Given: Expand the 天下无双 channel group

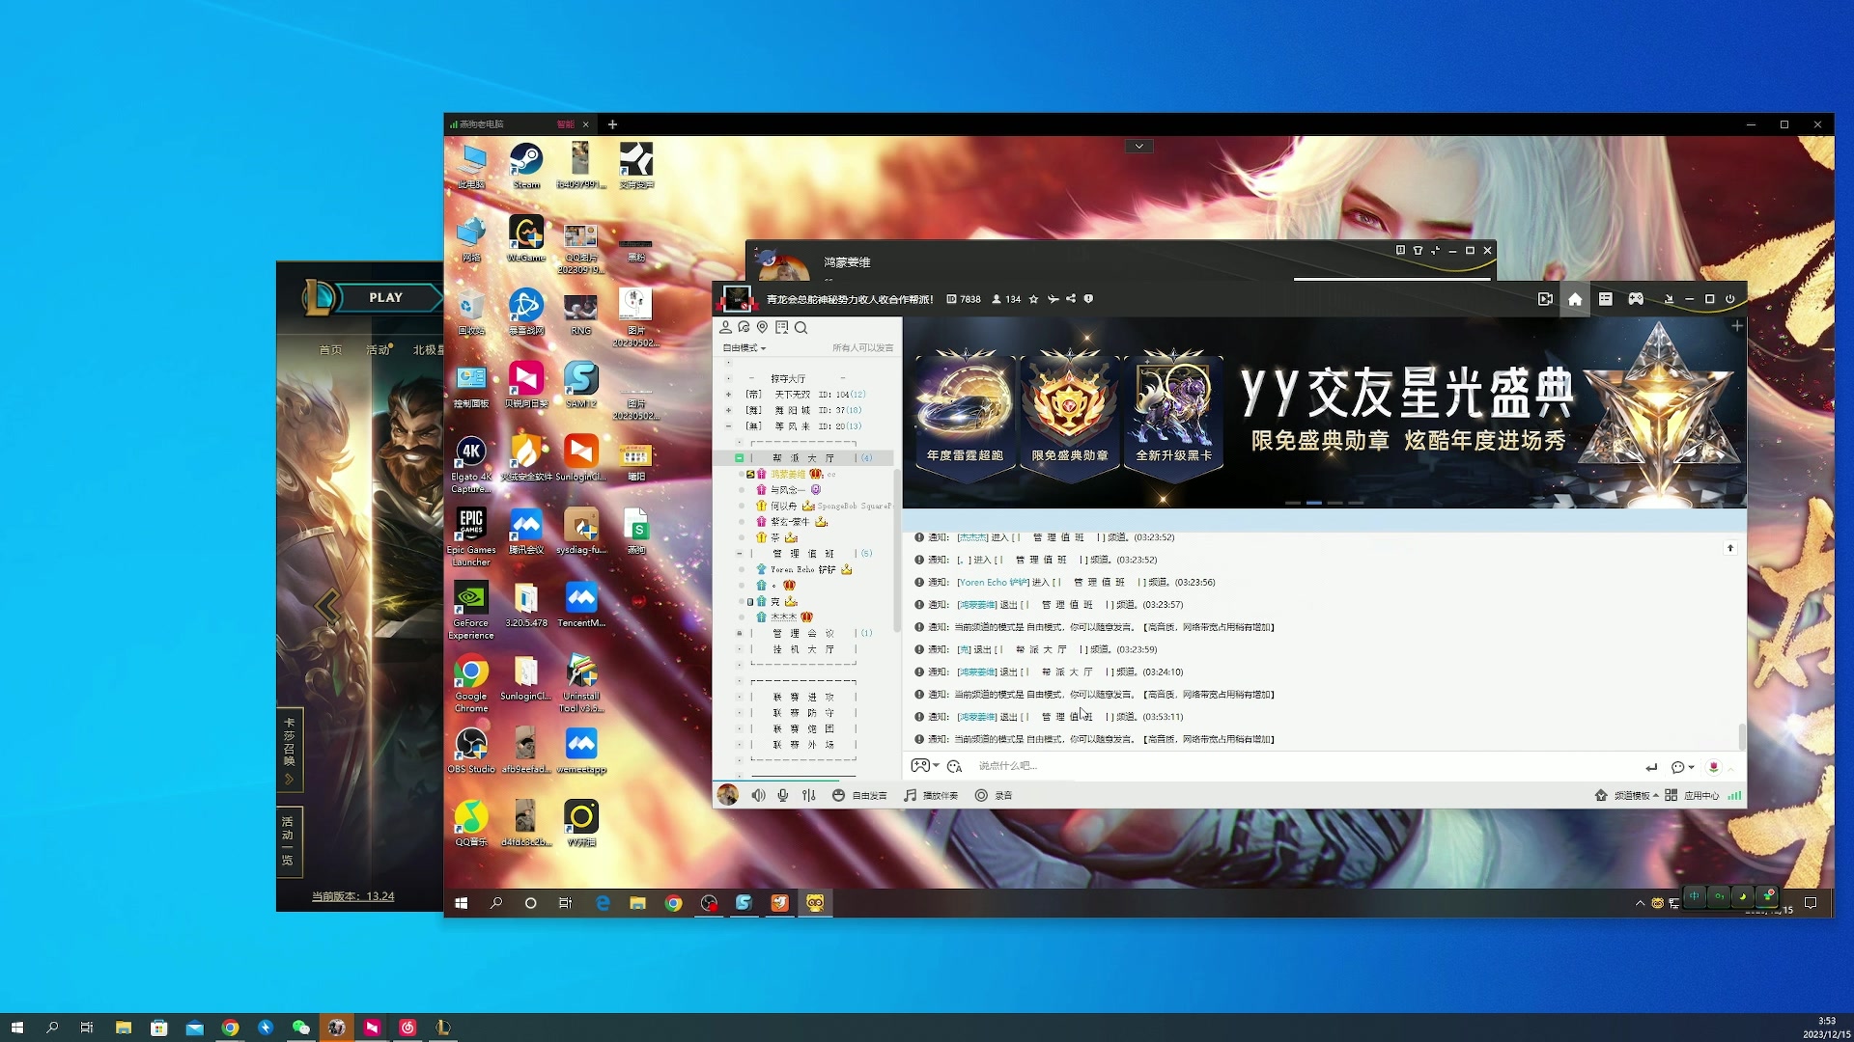Looking at the screenshot, I should [x=728, y=395].
